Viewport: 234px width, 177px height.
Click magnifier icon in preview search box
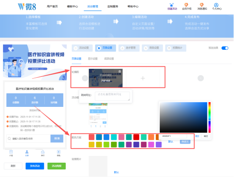9,139
